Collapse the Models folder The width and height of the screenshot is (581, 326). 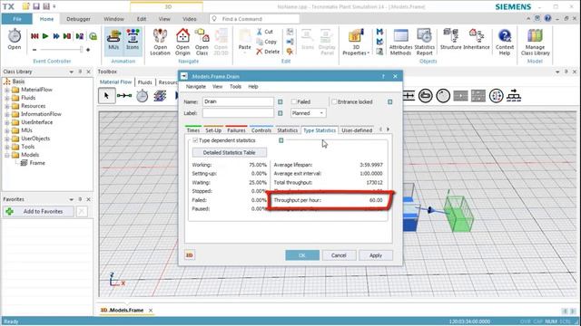tap(6, 155)
